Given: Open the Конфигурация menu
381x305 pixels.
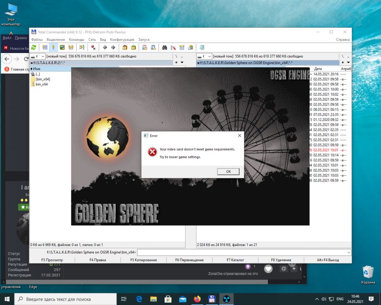Looking at the screenshot, I should pos(122,40).
